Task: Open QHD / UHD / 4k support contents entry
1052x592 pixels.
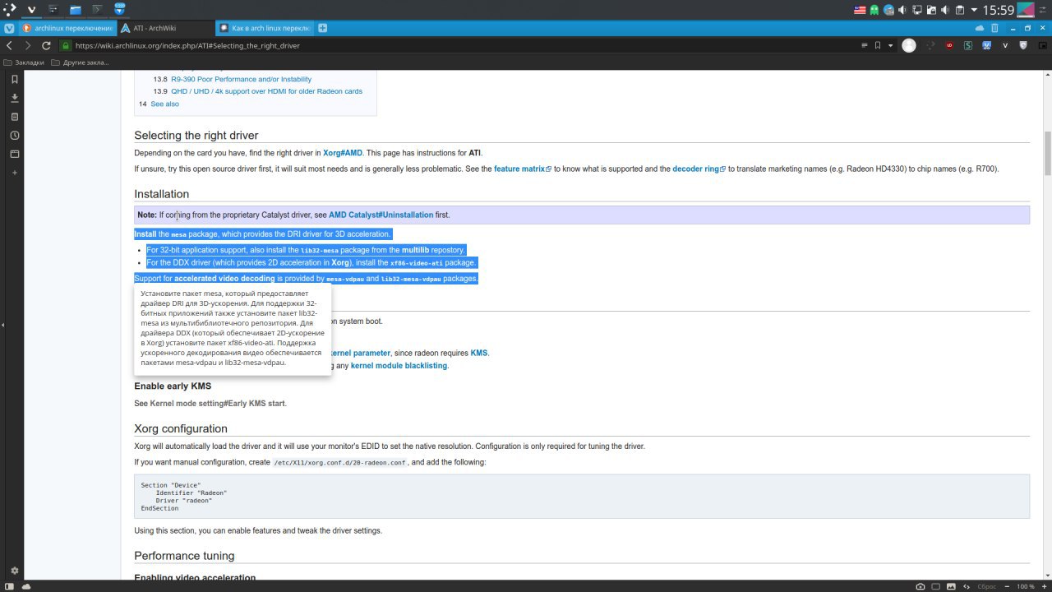Action: (266, 91)
